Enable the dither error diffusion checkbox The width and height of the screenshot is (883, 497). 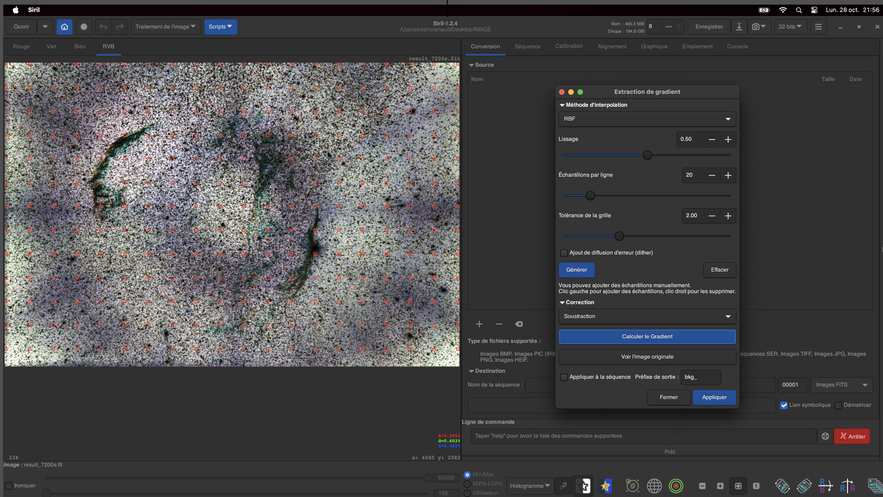pos(564,253)
